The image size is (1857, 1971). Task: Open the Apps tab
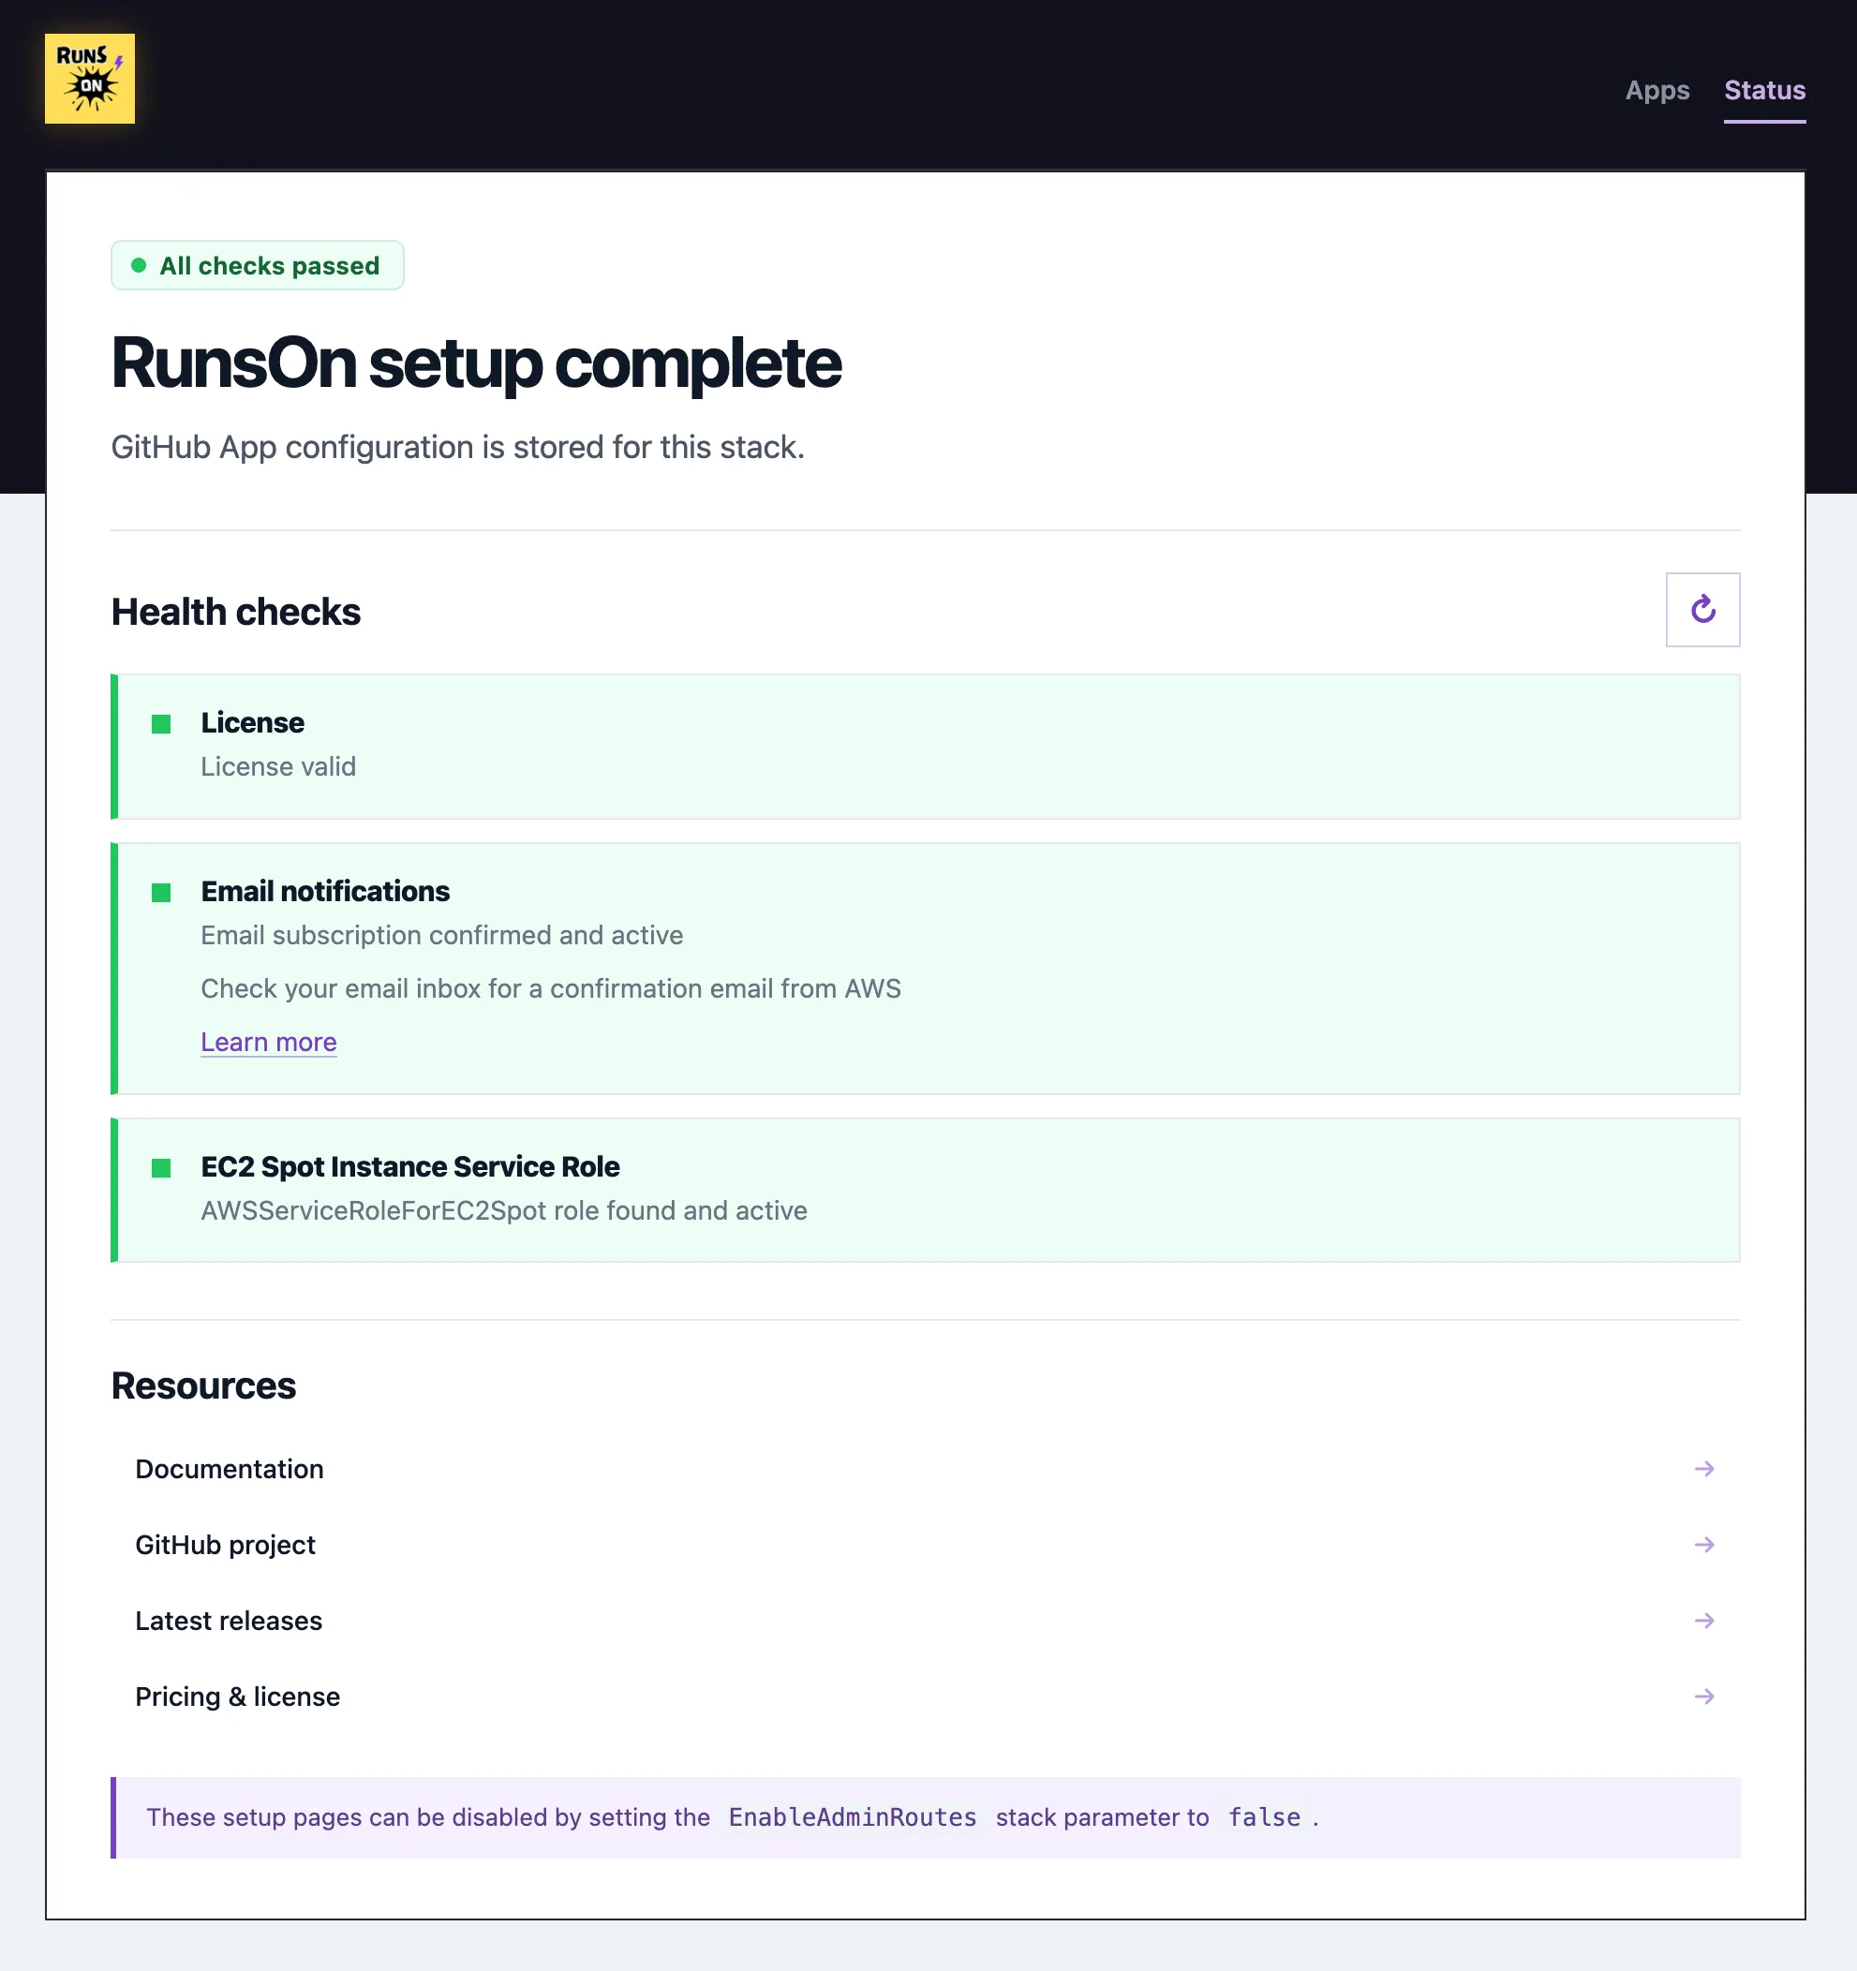(x=1656, y=90)
